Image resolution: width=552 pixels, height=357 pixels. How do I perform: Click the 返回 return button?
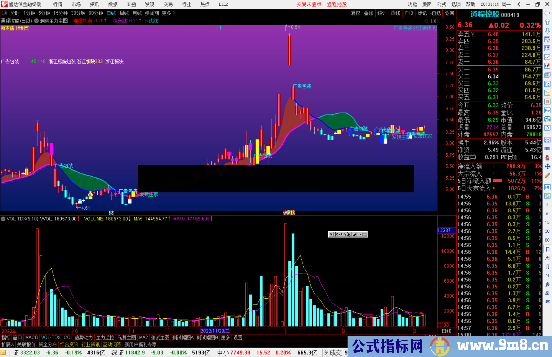tap(450, 13)
